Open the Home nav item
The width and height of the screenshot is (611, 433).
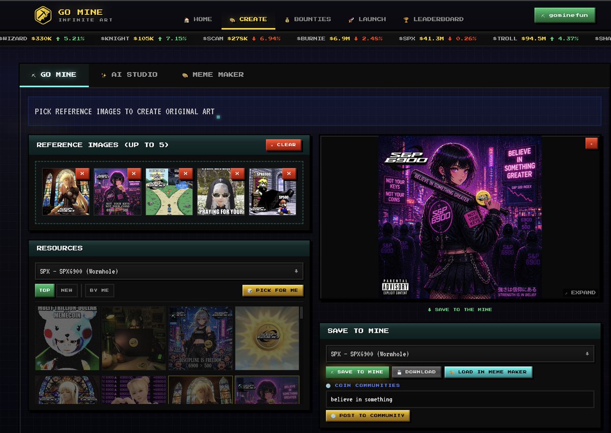(198, 19)
